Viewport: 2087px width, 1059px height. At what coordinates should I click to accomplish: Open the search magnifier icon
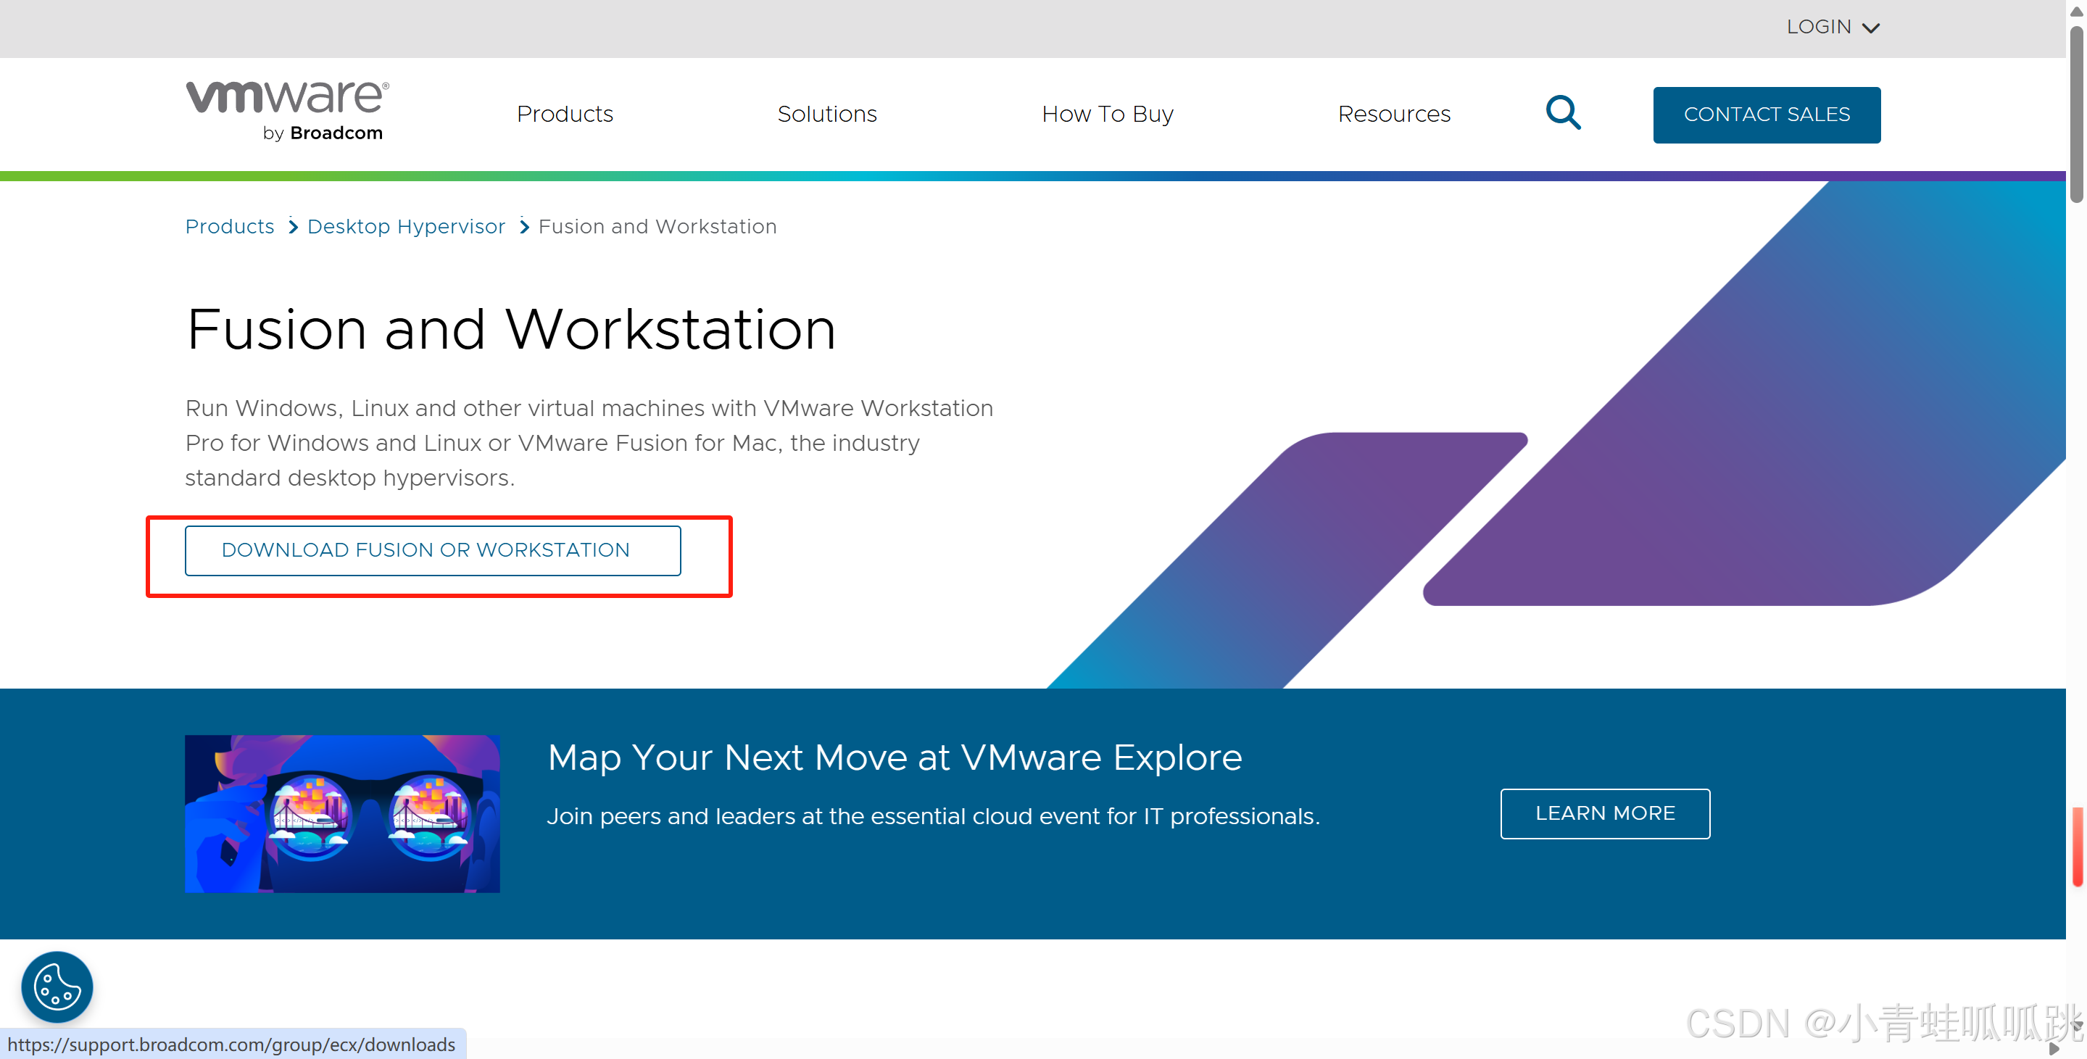coord(1563,112)
